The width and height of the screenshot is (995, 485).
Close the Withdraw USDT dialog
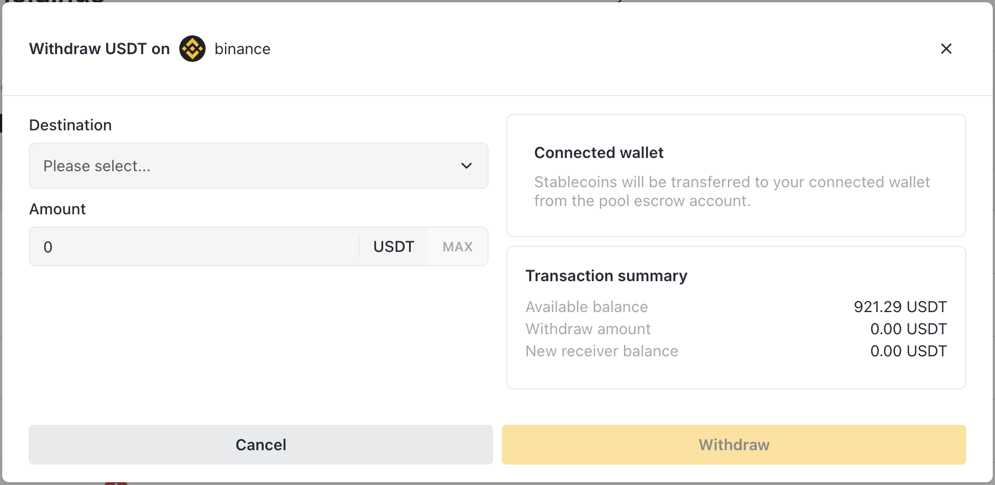946,49
